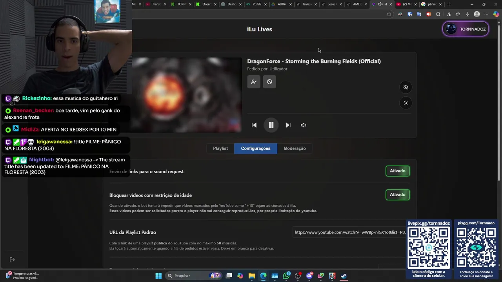Open the TORNNADOZ profile button

pyautogui.click(x=466, y=29)
